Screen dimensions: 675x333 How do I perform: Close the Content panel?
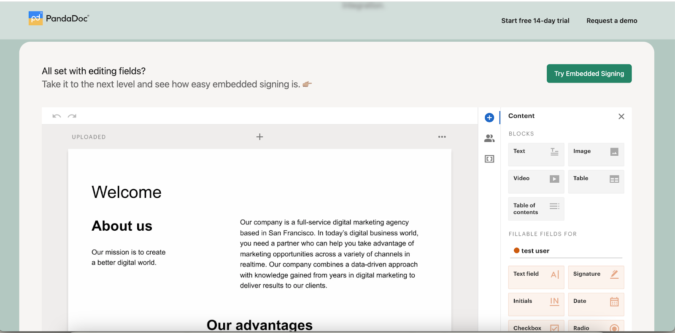point(621,117)
